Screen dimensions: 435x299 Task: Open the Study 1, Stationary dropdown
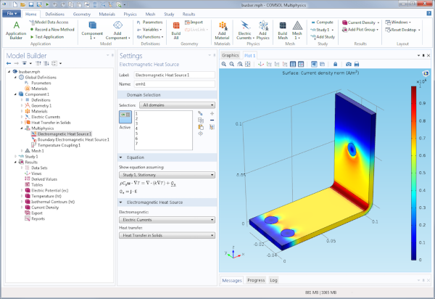pyautogui.click(x=166, y=175)
